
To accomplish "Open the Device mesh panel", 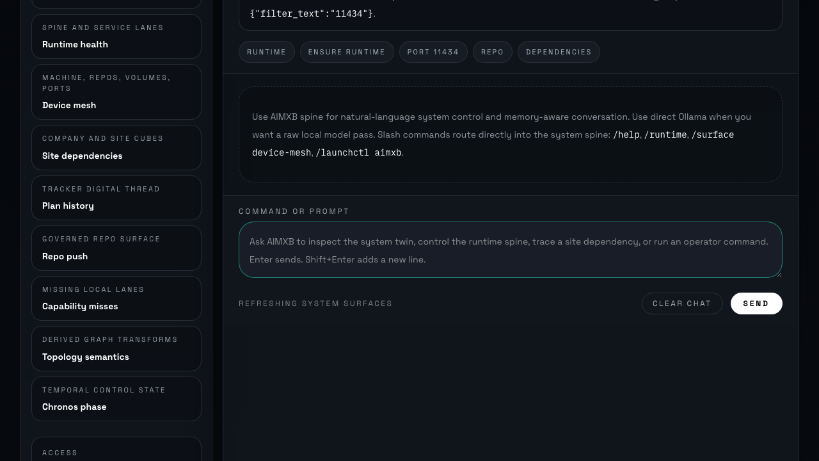I will pyautogui.click(x=116, y=92).
